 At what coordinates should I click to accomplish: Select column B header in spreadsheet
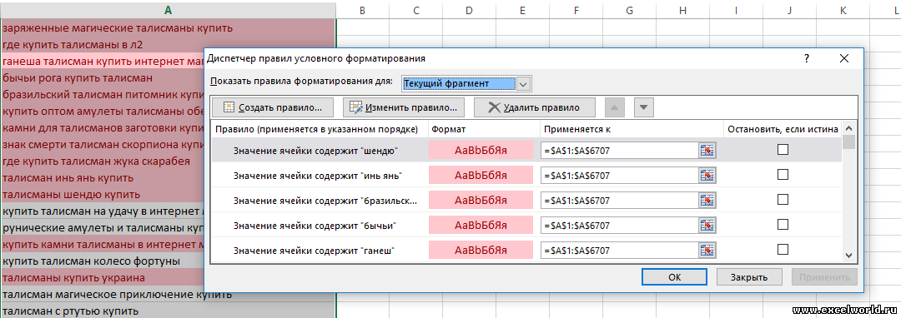(362, 10)
